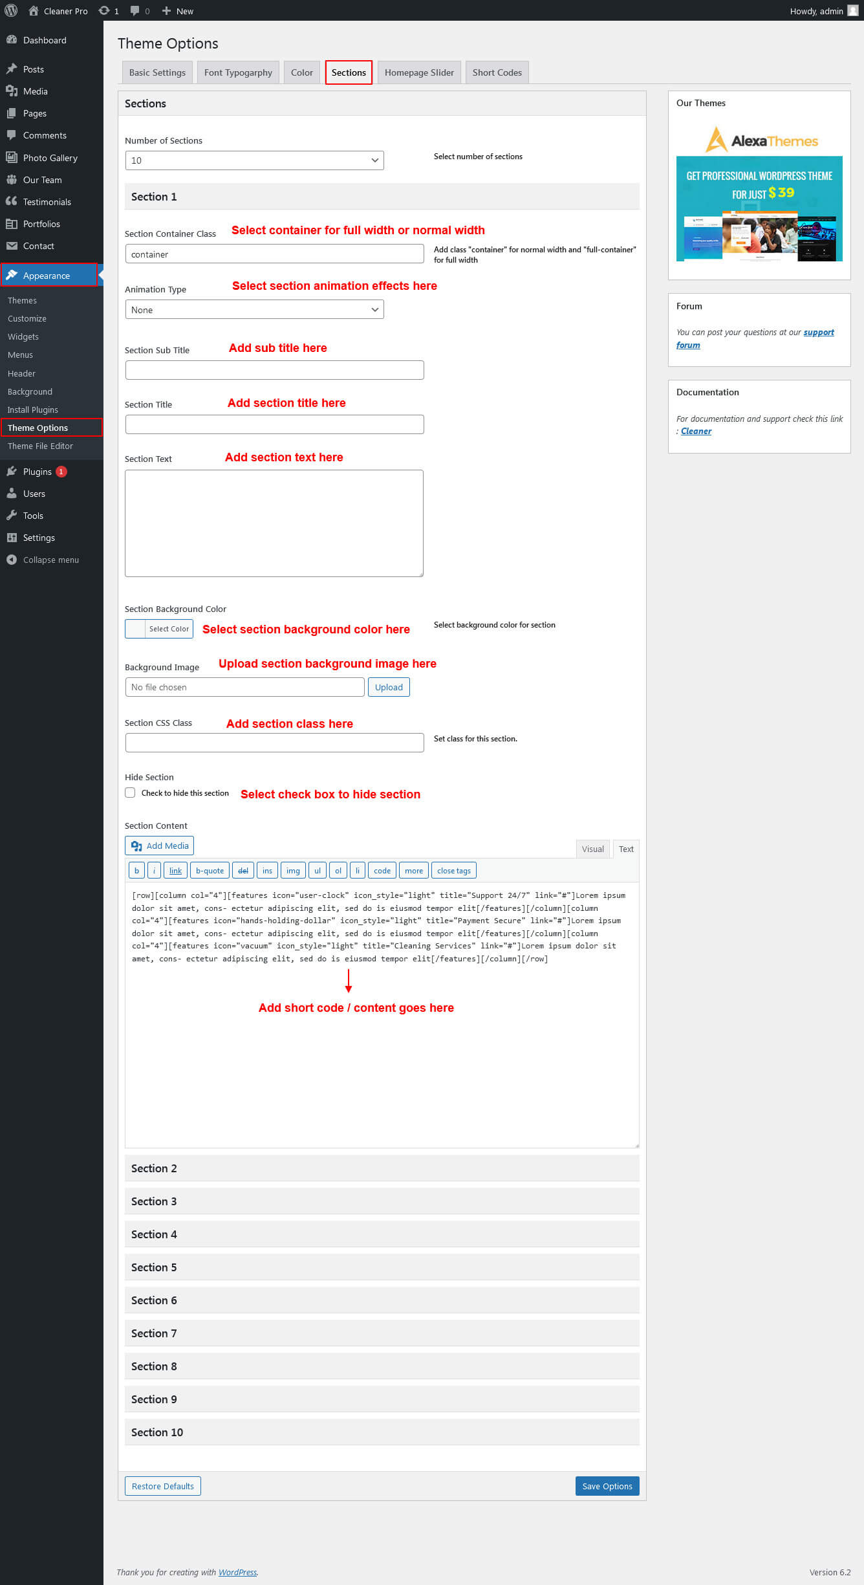Click the Section Sub Title field

click(x=275, y=370)
